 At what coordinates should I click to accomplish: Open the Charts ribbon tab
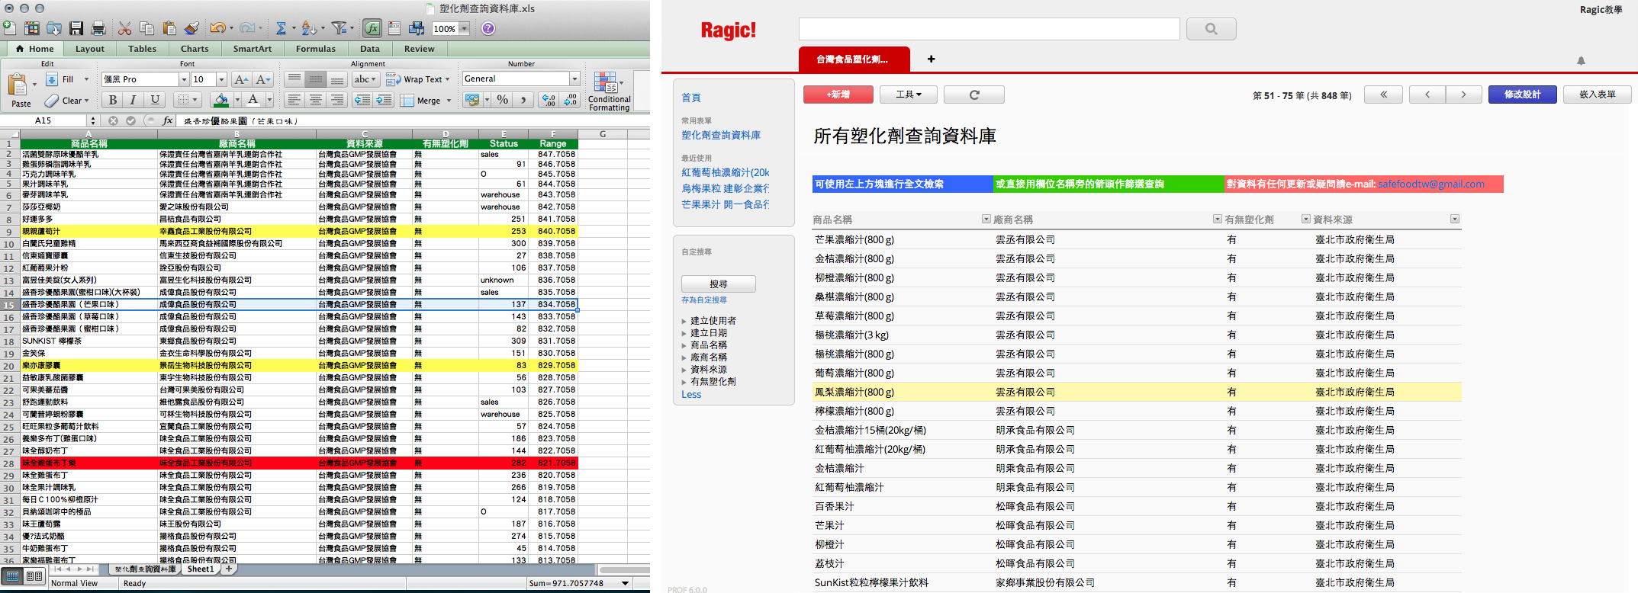coord(195,49)
